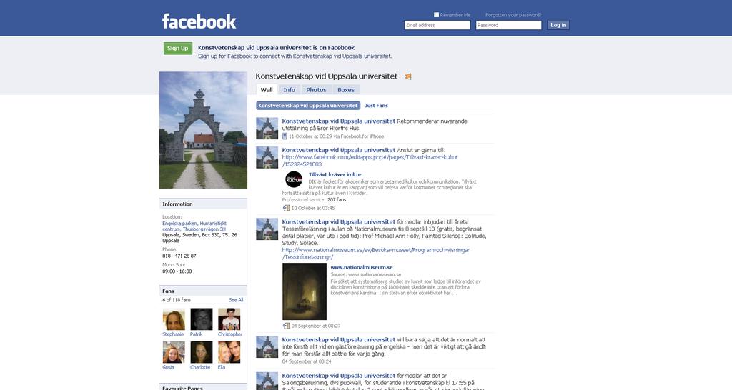Click the avatar on the gästföreläsning post
Screen dimensions: 732x390
(x=267, y=347)
